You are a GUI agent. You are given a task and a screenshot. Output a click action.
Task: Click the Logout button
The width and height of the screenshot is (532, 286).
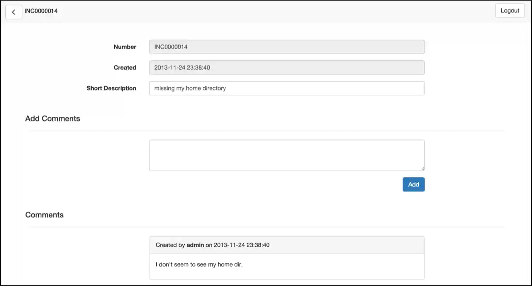509,11
